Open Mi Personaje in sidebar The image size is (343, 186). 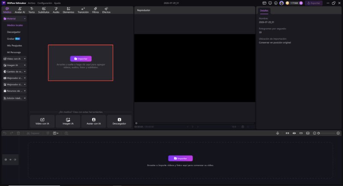14,52
